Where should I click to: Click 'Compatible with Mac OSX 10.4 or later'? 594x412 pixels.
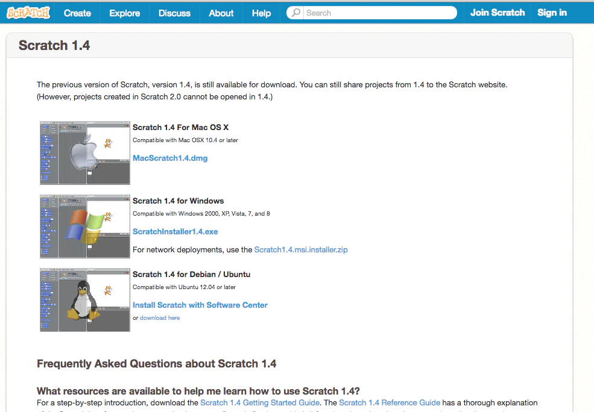click(185, 140)
